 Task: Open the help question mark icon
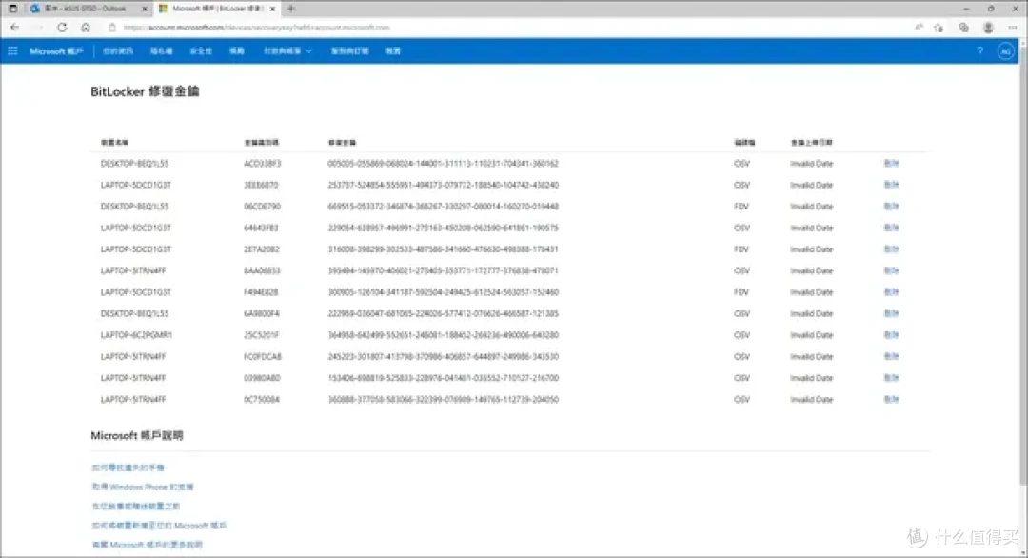pos(980,51)
